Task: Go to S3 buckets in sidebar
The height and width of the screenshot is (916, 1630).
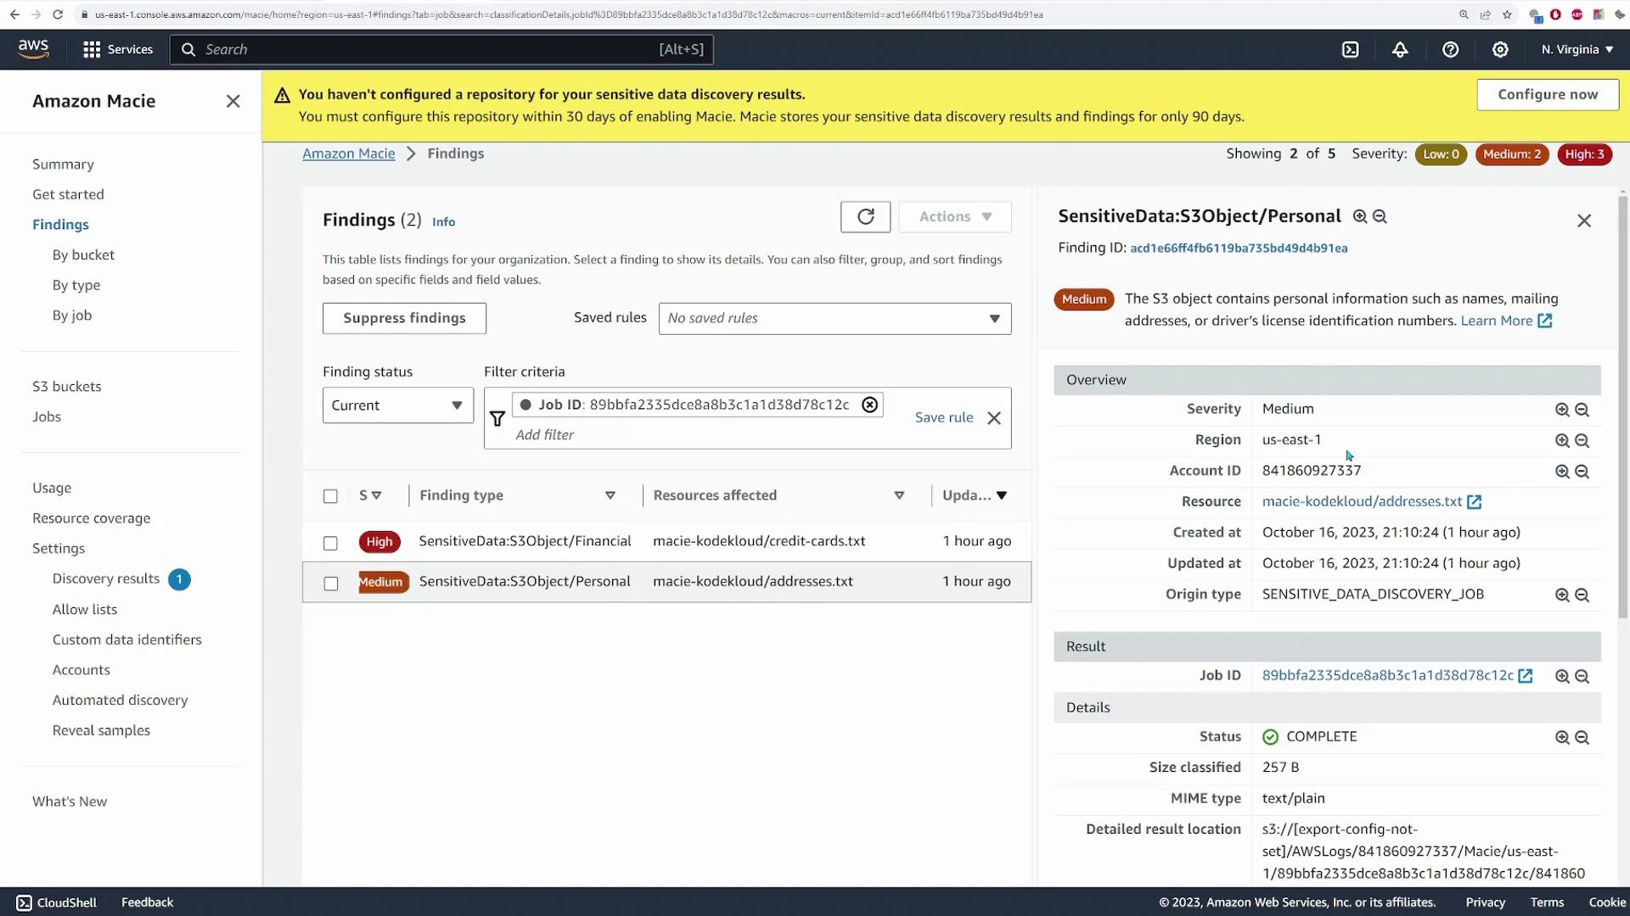Action: coord(66,387)
